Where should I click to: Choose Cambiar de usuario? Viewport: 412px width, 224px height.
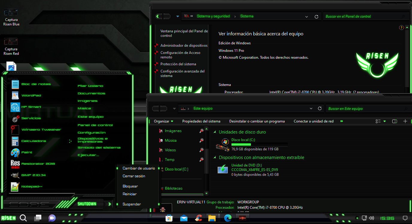pos(139,168)
